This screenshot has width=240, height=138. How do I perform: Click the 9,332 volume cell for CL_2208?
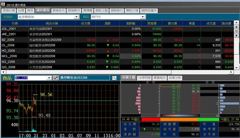pyautogui.click(x=216, y=45)
